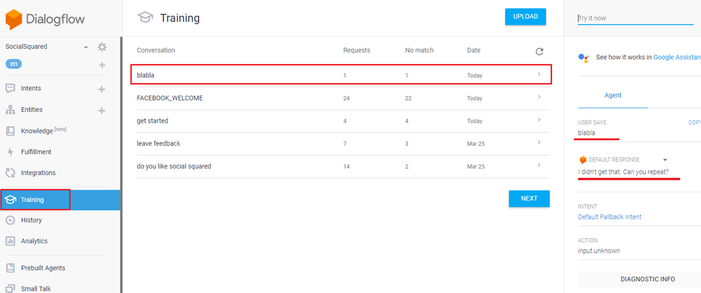Screen dimensions: 701x293
Task: Expand the SocialSquared agent dropdown
Action: (86, 47)
